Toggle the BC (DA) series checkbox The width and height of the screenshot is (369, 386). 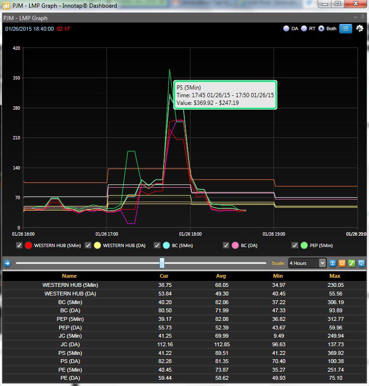coord(226,245)
